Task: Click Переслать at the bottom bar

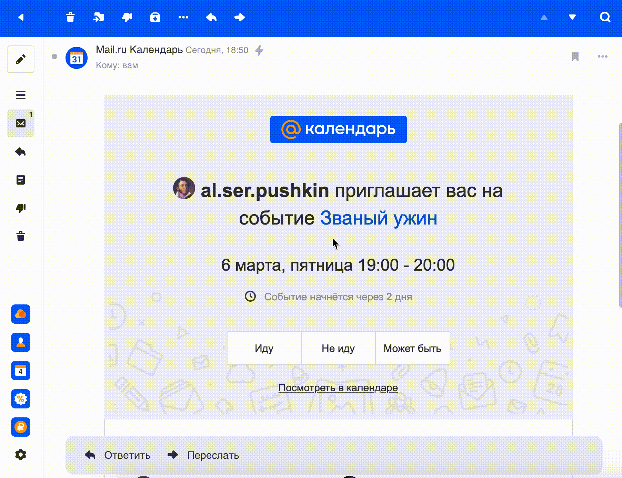Action: point(203,455)
